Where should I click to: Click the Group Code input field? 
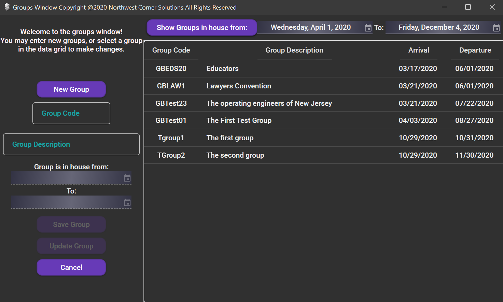pyautogui.click(x=71, y=113)
